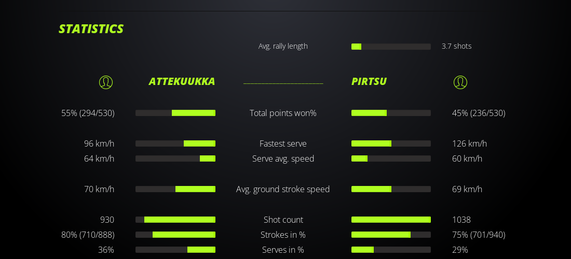
Task: Click the 55% (294/530) points value
Action: click(88, 113)
